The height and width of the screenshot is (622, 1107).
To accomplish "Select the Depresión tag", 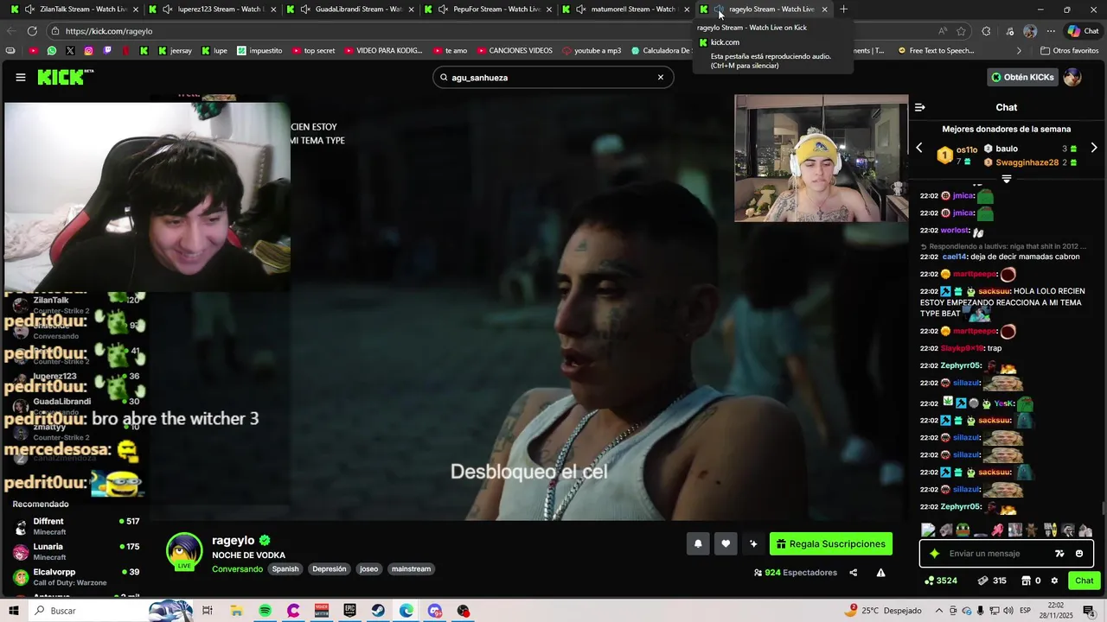I will [330, 569].
